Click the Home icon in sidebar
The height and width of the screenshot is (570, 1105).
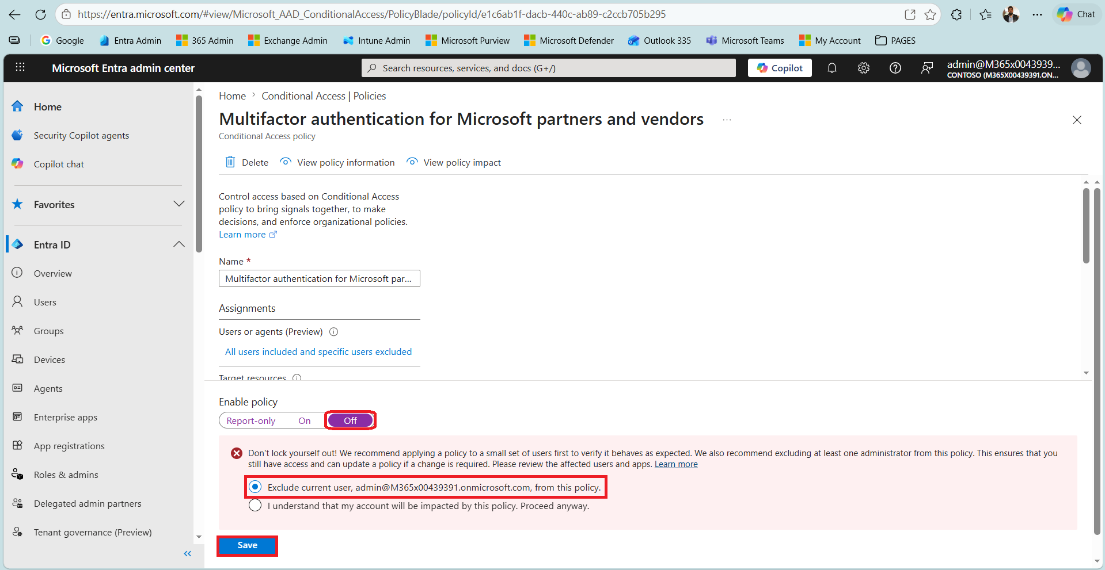[17, 106]
